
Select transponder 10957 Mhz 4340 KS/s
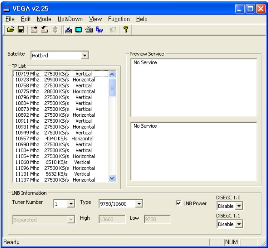(x=61, y=138)
